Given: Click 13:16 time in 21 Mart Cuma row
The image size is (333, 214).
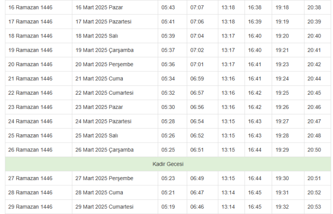Looking at the screenshot, I should (228, 79).
